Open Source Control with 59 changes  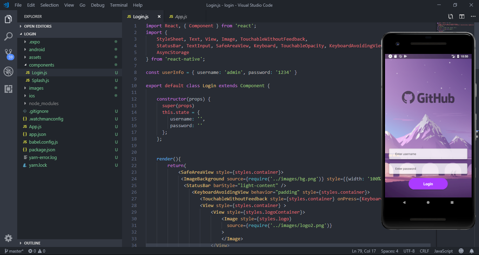tap(8, 54)
